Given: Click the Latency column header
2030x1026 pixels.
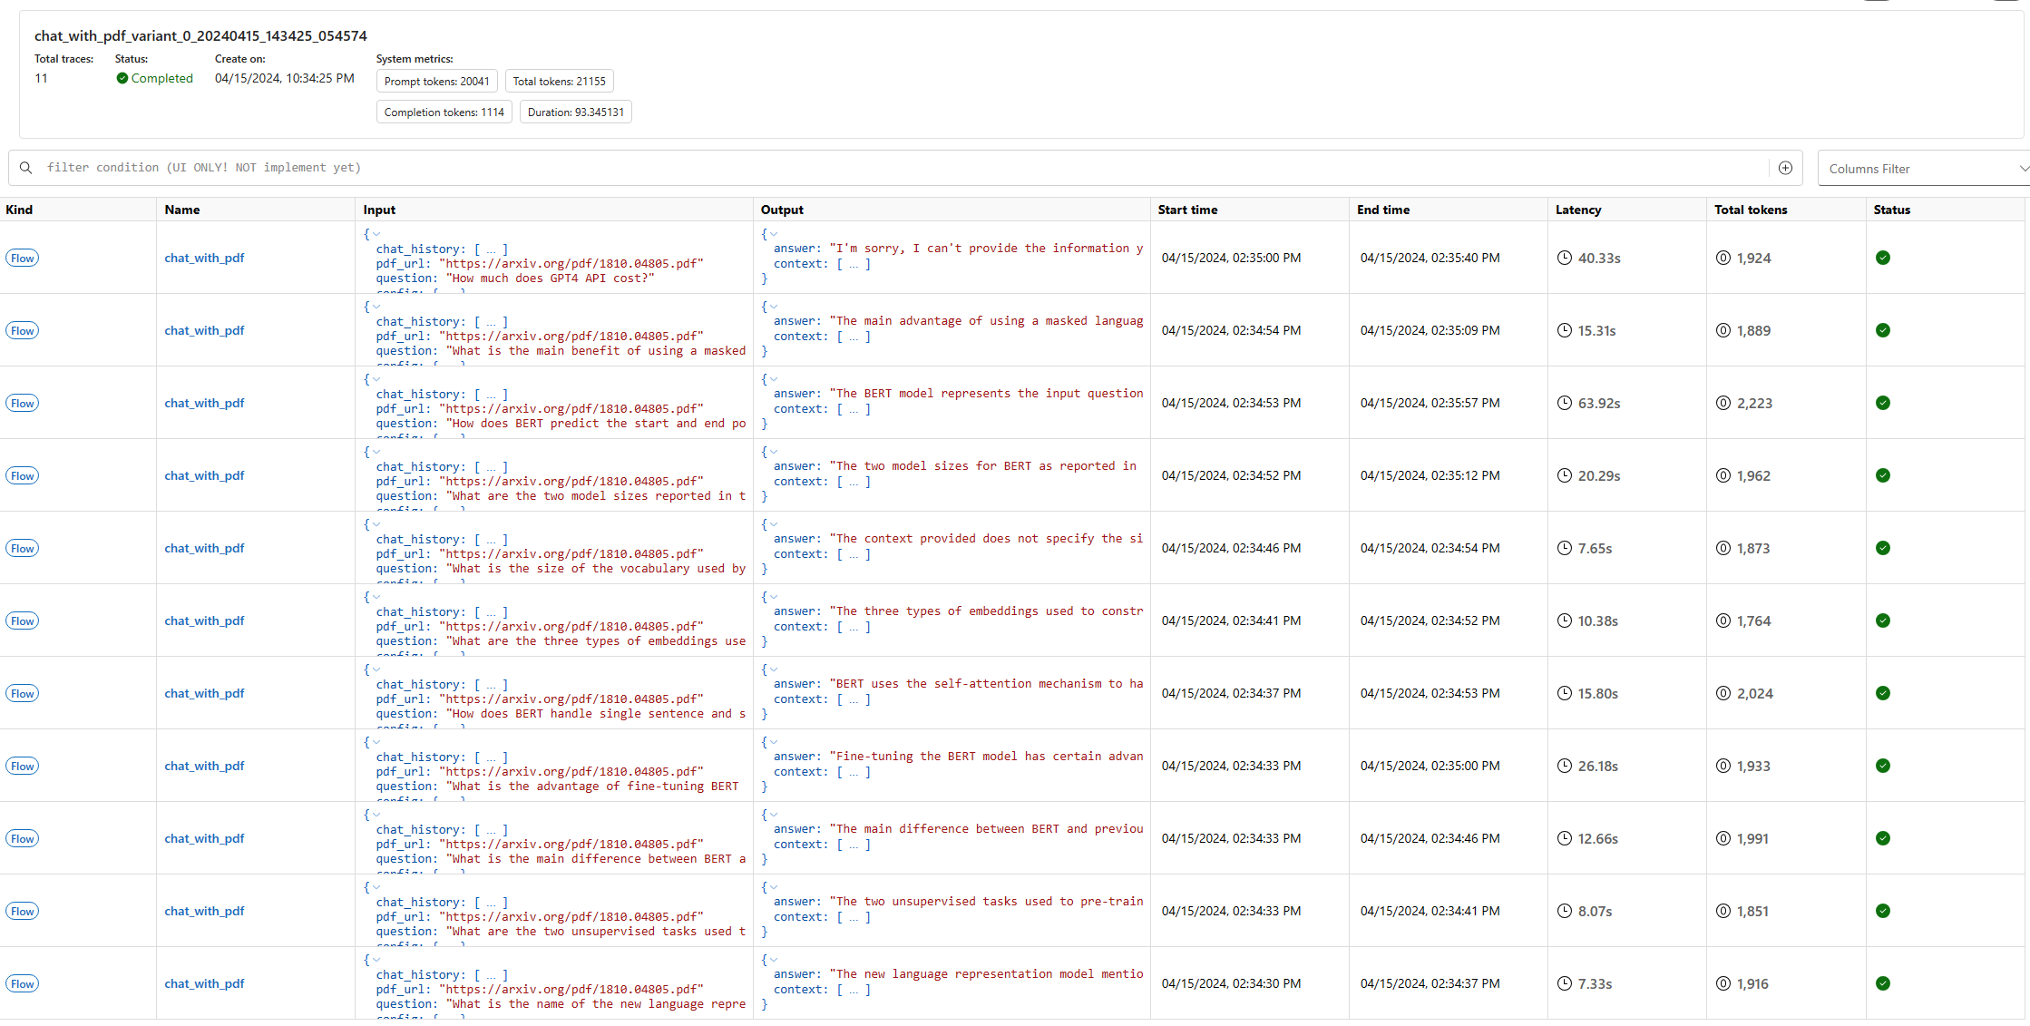Looking at the screenshot, I should pyautogui.click(x=1578, y=210).
